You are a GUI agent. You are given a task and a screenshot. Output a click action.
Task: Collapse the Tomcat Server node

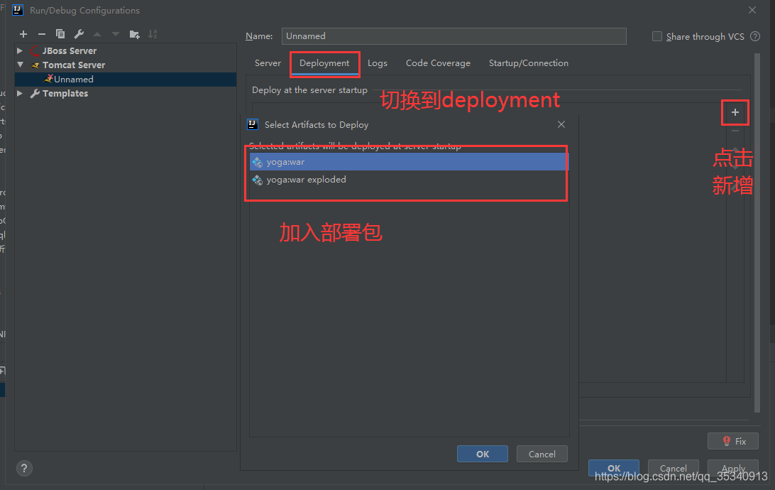tap(20, 65)
